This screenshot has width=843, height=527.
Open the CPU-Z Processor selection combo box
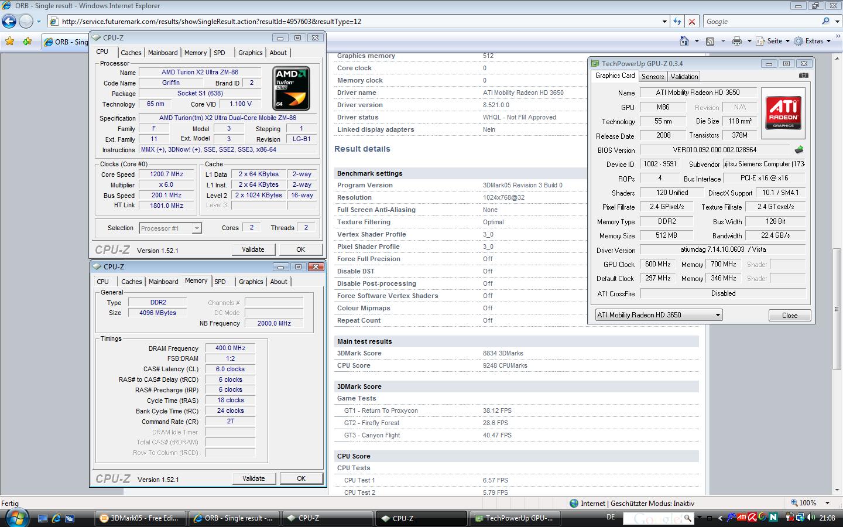(170, 228)
